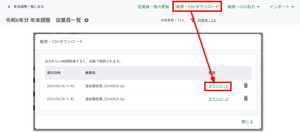Click the filter-off icon beside 対象外
Image resolution: width=300 pixels, height=132 pixels.
192,20
